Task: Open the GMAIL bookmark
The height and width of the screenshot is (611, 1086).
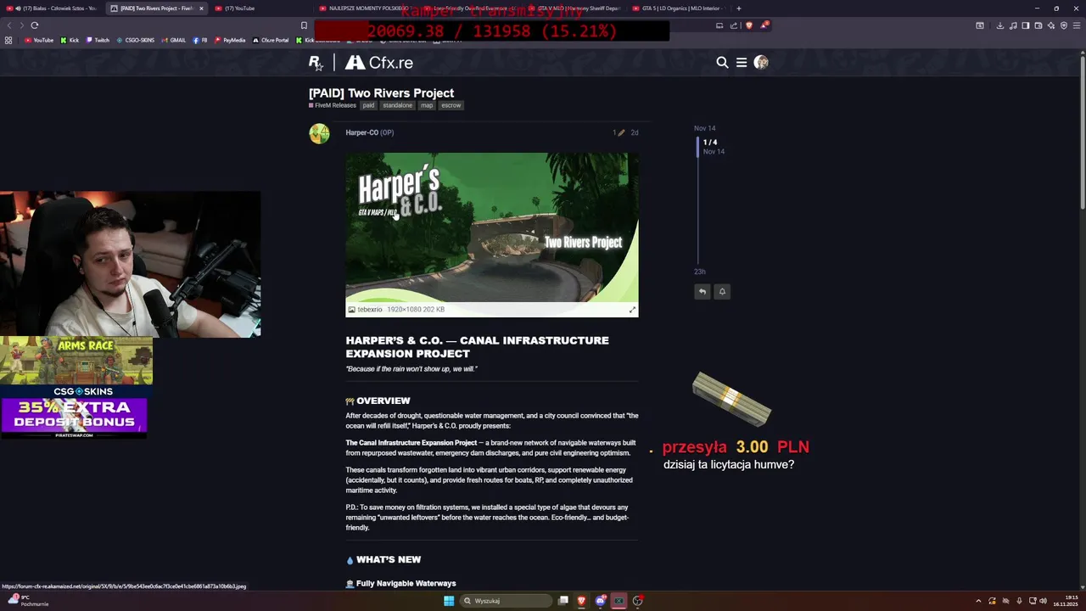Action: click(173, 40)
